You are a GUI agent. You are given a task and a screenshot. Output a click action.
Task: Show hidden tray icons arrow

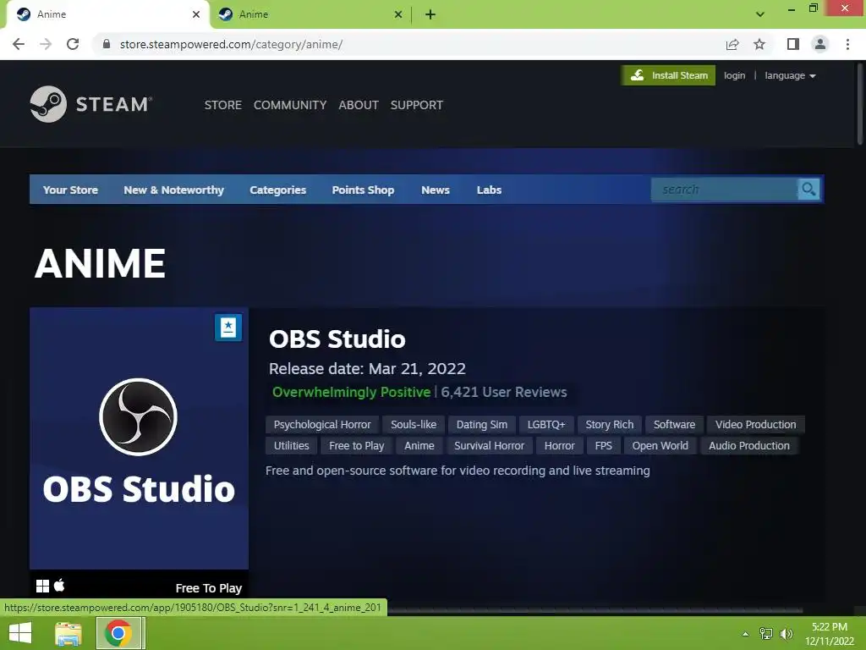[x=746, y=634]
